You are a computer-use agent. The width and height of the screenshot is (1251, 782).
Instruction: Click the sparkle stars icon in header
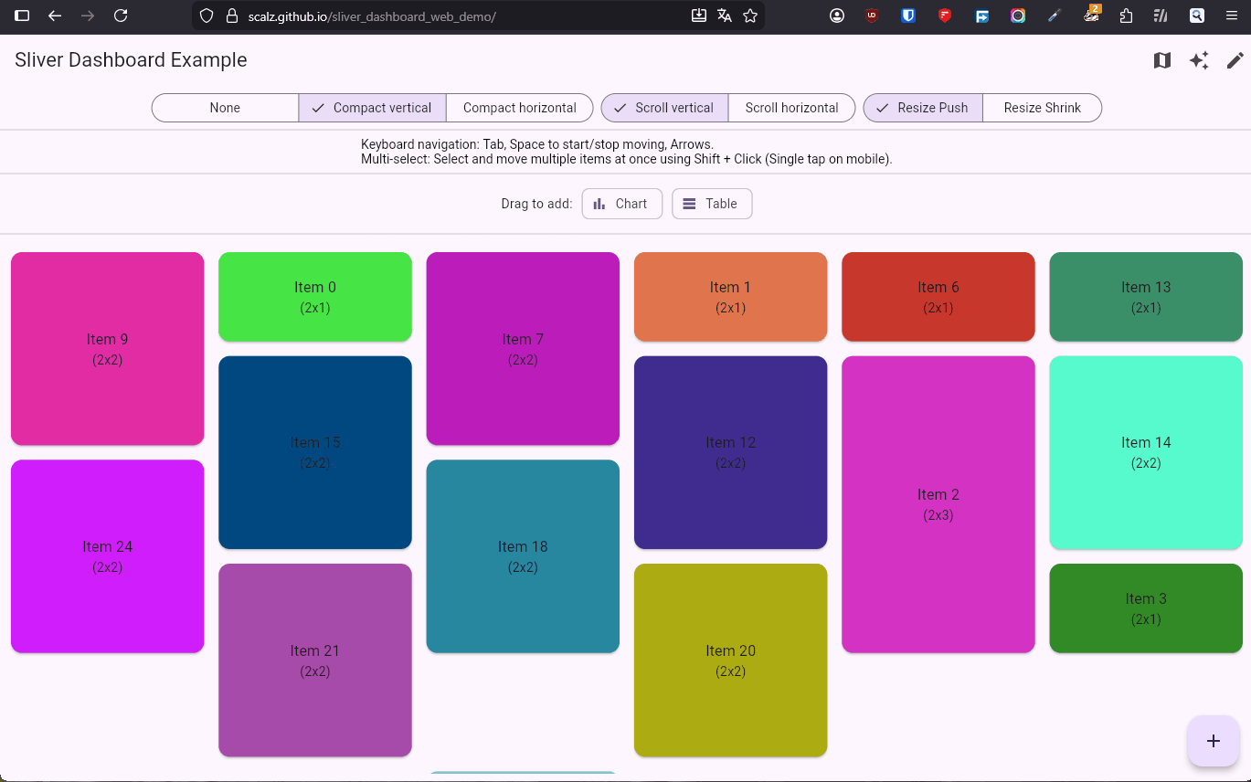1199,60
